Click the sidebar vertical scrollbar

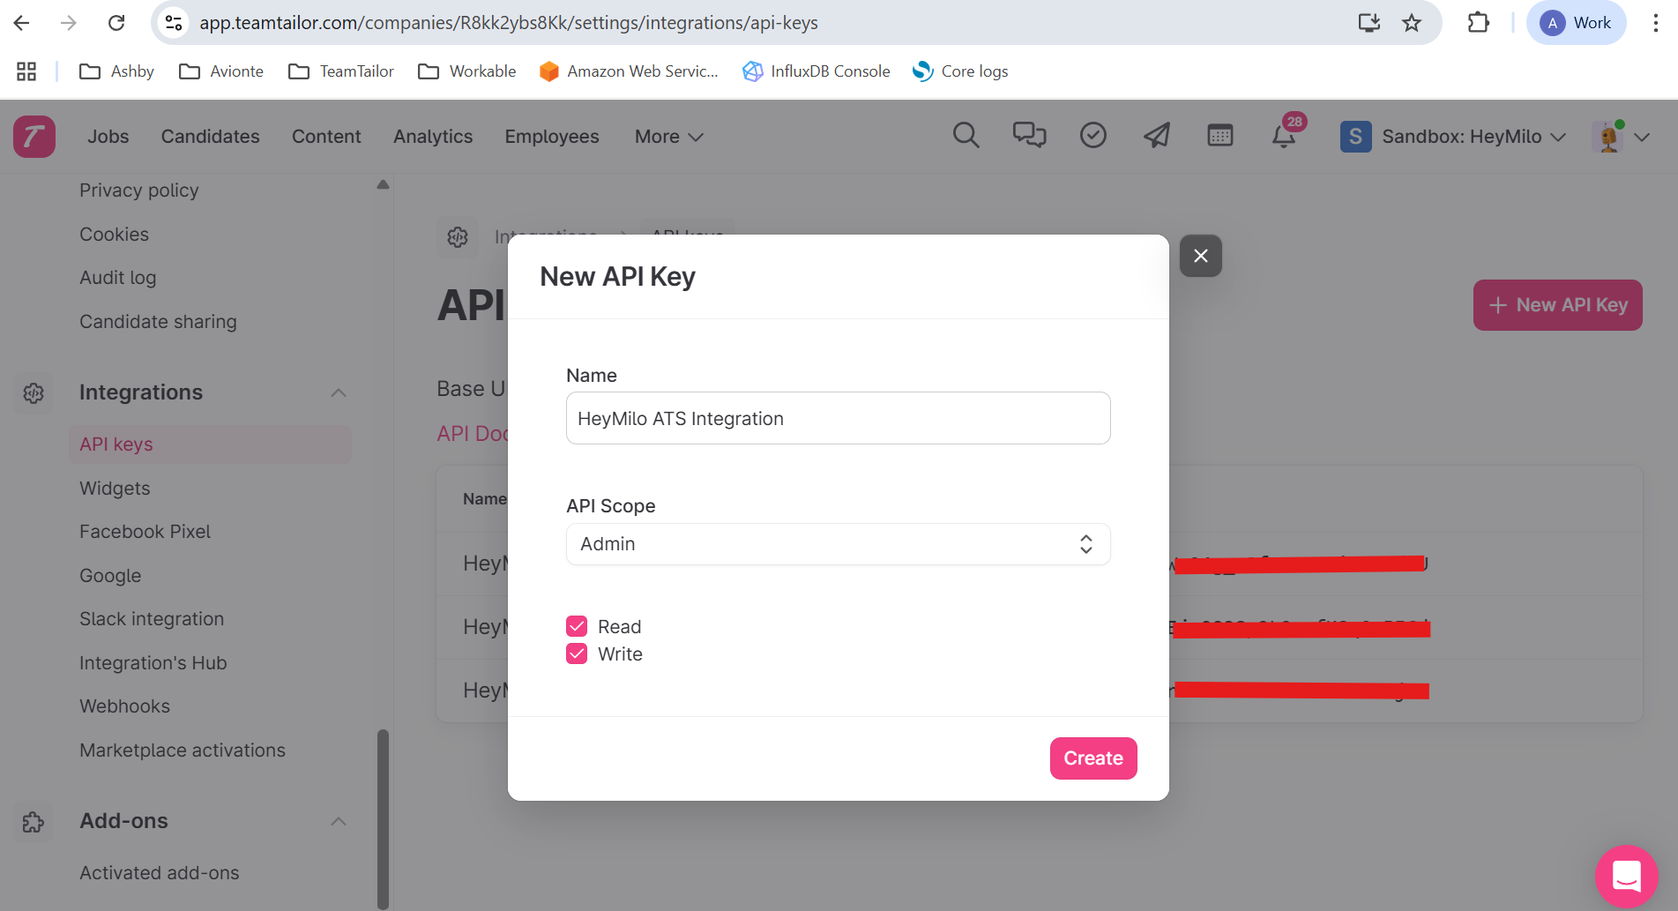[383, 816]
